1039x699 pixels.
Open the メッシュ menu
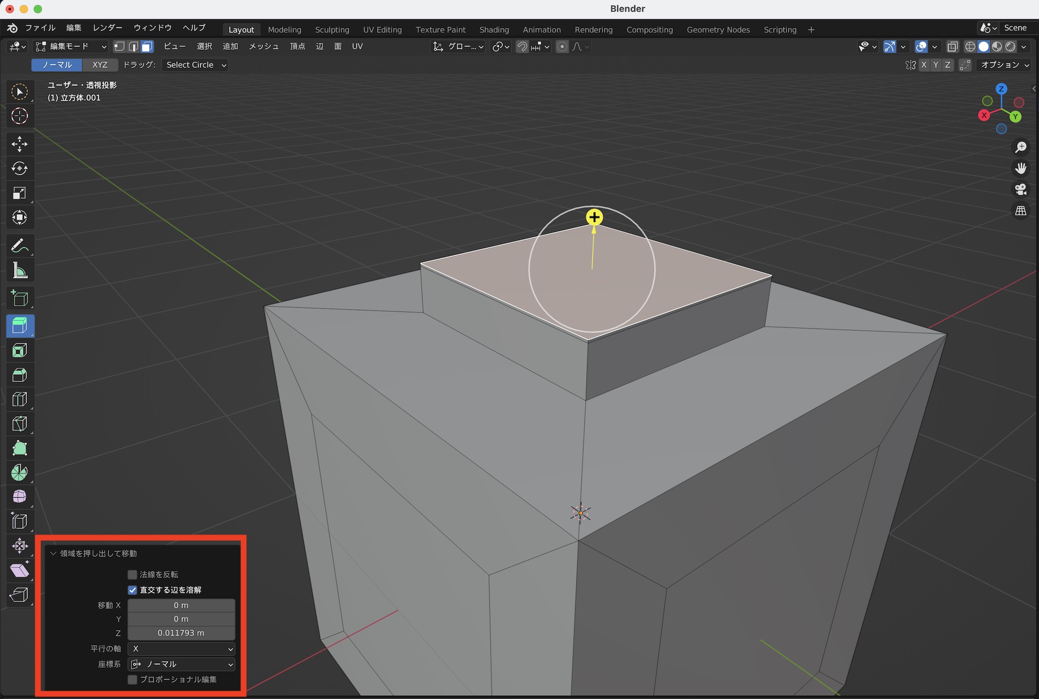[263, 47]
